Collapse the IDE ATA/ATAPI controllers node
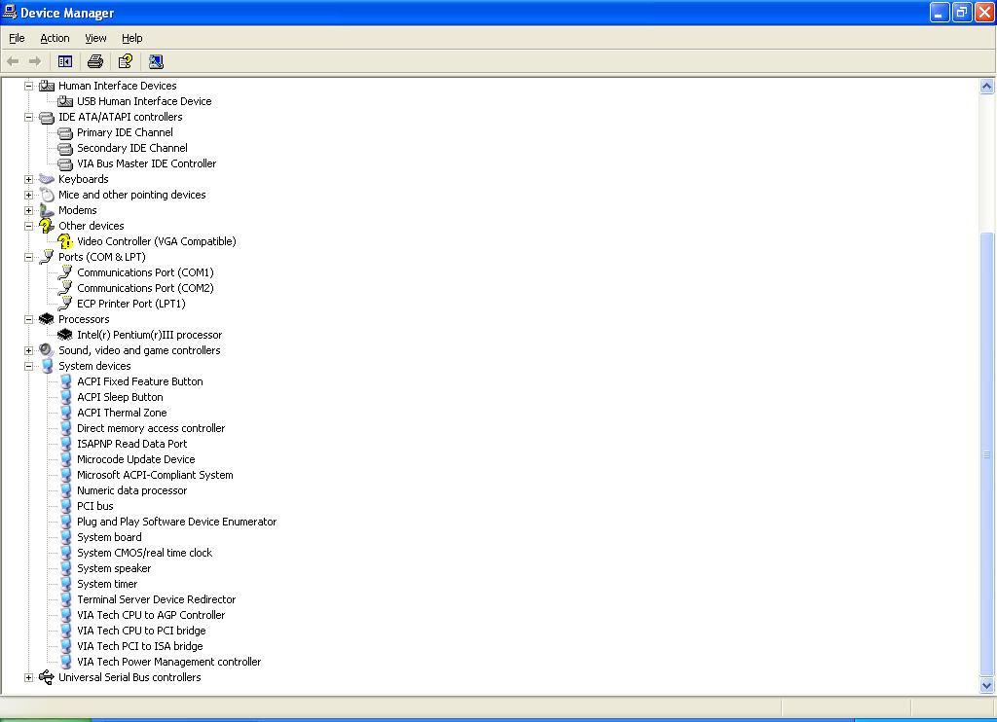 click(x=28, y=117)
